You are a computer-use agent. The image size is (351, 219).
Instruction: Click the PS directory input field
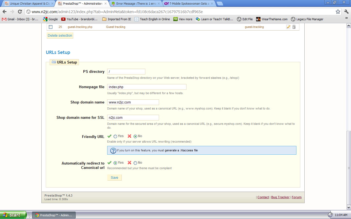(126, 72)
